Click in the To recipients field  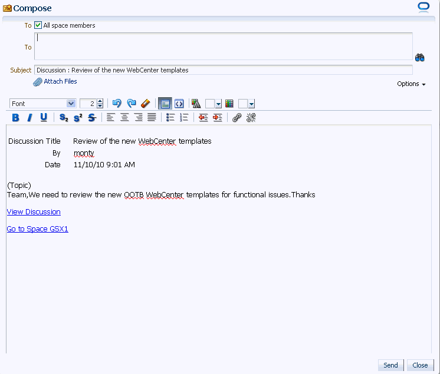[x=224, y=46]
